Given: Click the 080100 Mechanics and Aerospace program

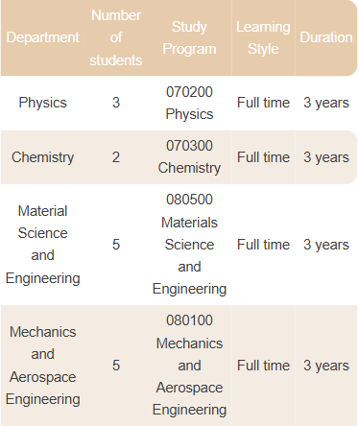Looking at the screenshot, I should [189, 366].
